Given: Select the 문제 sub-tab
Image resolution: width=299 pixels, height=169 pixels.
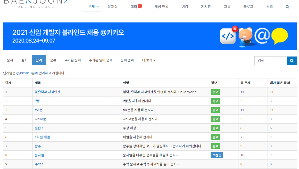Looking at the screenshot, I should point(10,60).
